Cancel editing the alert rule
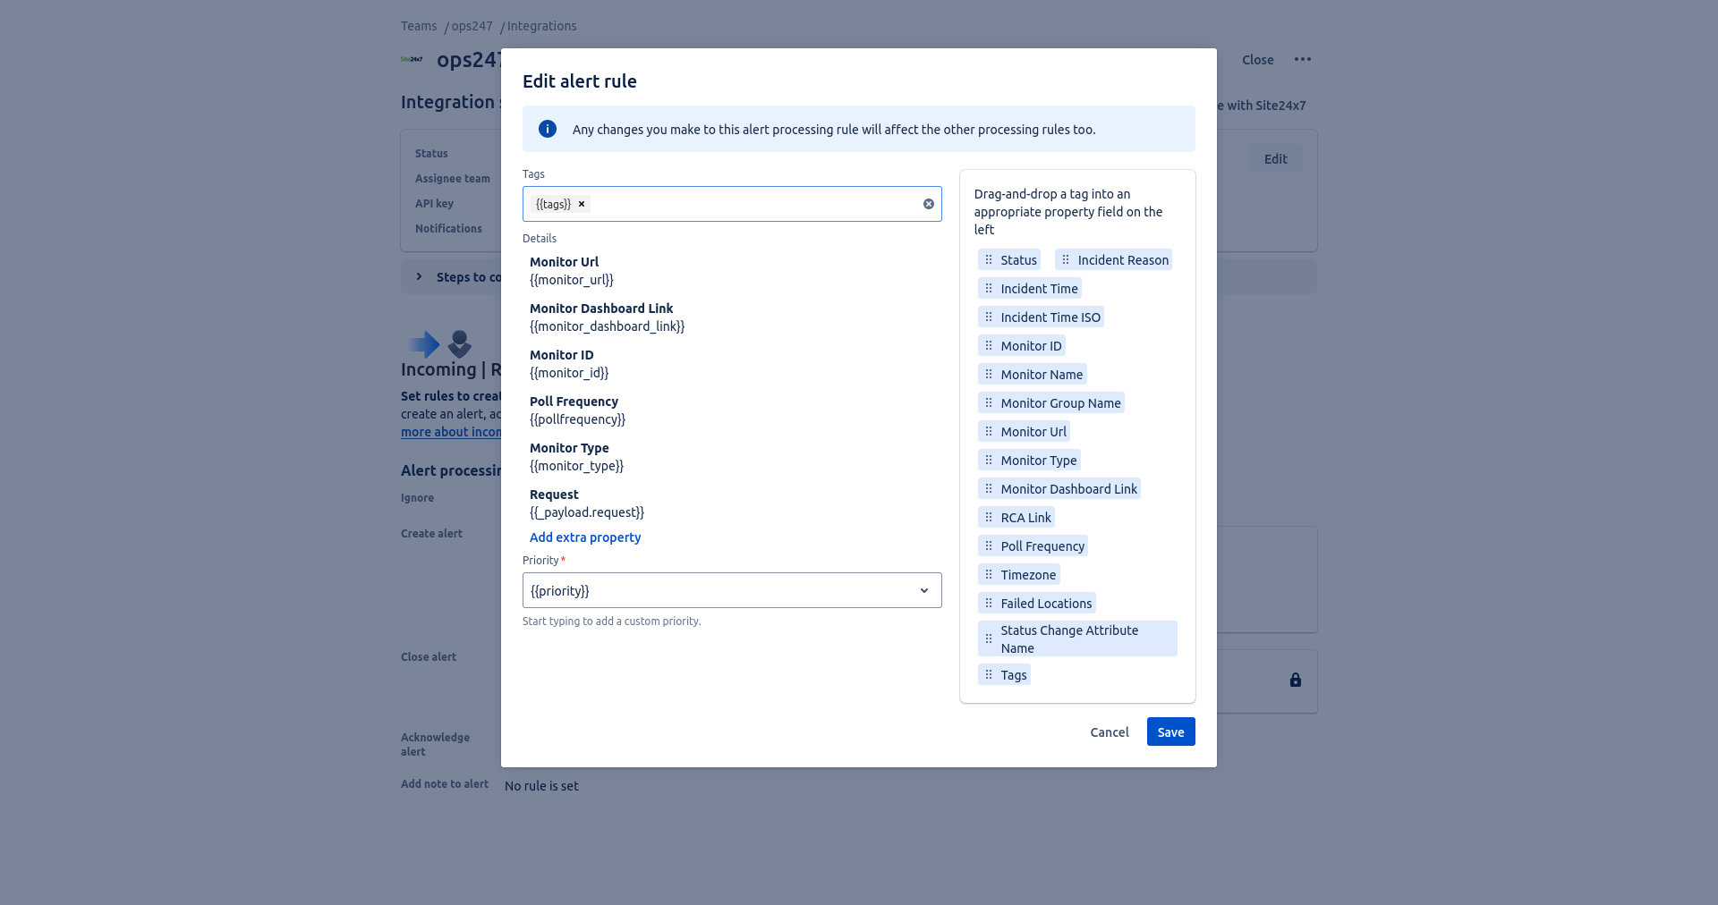The image size is (1718, 905). [1109, 732]
